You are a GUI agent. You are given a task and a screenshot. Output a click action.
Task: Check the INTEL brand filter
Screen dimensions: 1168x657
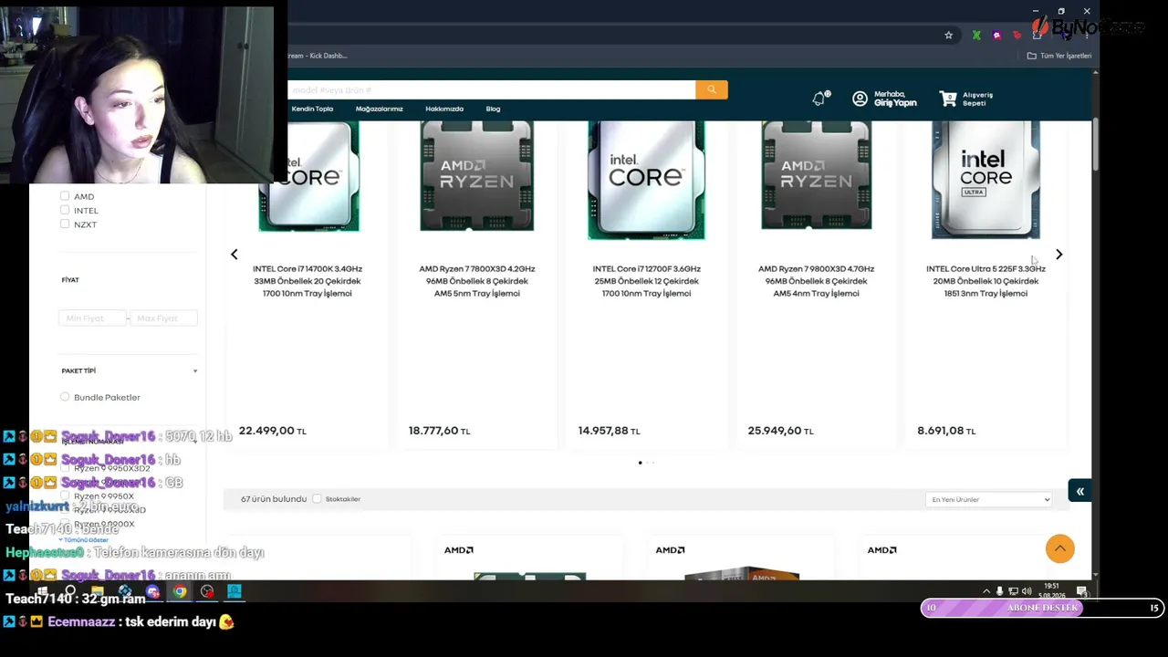(x=65, y=210)
